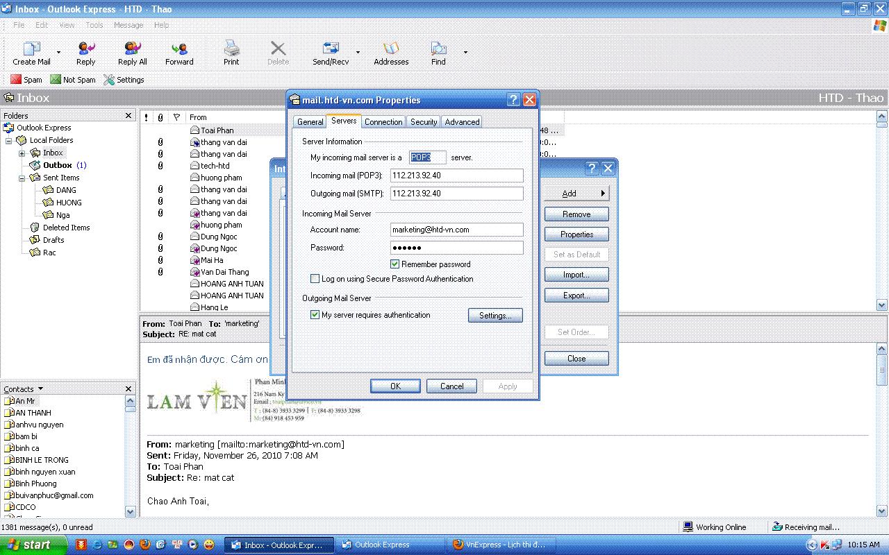The width and height of the screenshot is (889, 555).
Task: Open the Addresses book icon
Action: (x=391, y=49)
